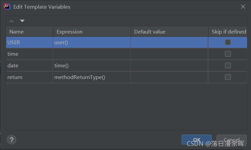Click the IntelliJ logo in title bar
This screenshot has width=251, height=150.
click(7, 7)
